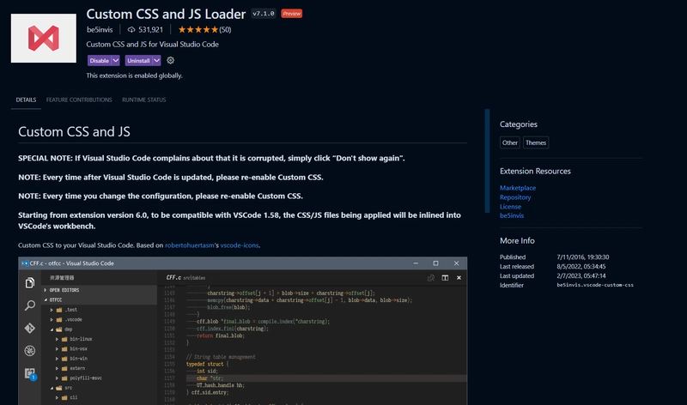The image size is (687, 405).
Task: Expand the polyfill-msvc folder
Action: click(x=57, y=378)
